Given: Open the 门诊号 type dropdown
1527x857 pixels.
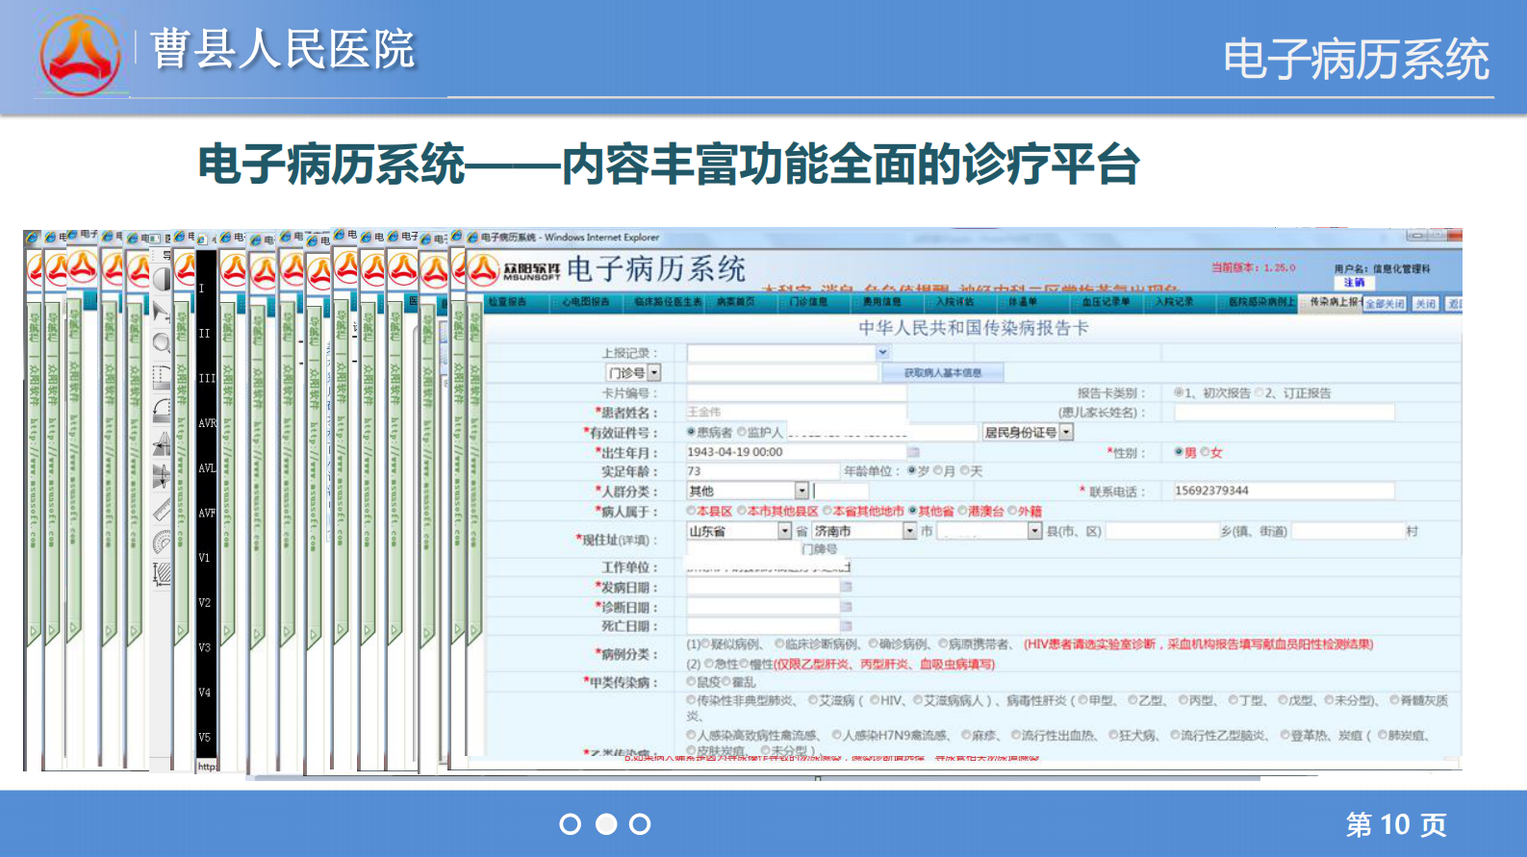Looking at the screenshot, I should pyautogui.click(x=654, y=372).
